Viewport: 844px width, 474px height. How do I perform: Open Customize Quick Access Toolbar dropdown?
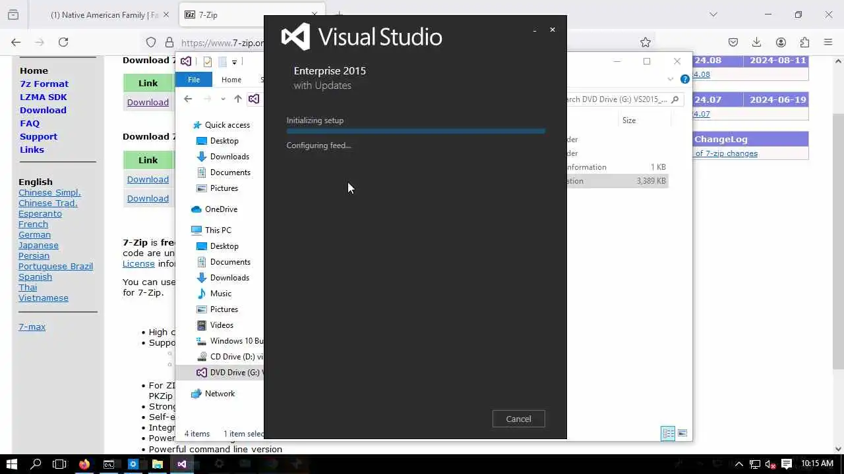click(234, 62)
